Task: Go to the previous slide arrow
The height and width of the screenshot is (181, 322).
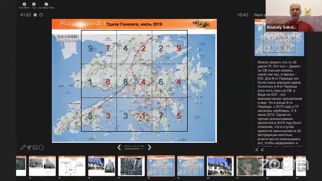Action: [119, 147]
